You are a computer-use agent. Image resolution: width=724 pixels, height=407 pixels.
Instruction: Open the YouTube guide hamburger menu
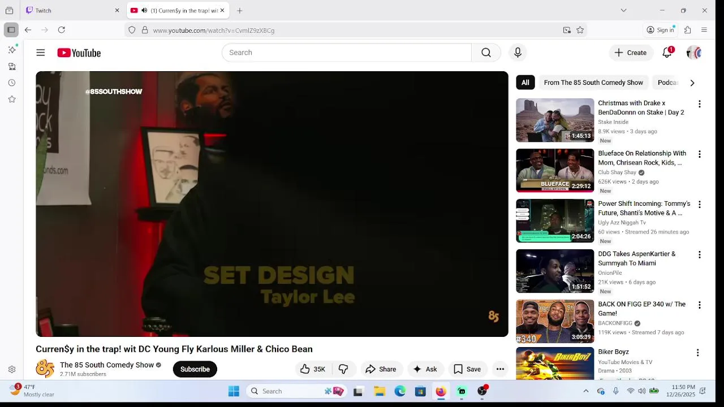[x=40, y=53]
